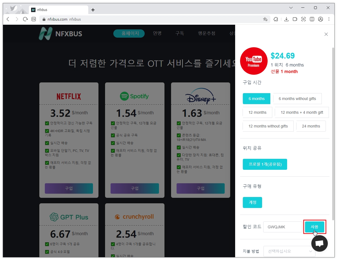The height and width of the screenshot is (261, 338).
Task: Click the Disney+ logo card header
Action: [201, 96]
